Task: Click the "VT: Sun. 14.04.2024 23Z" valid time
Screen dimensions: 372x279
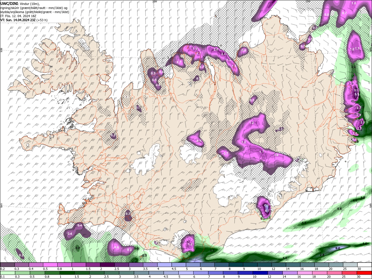Action: coord(18,20)
